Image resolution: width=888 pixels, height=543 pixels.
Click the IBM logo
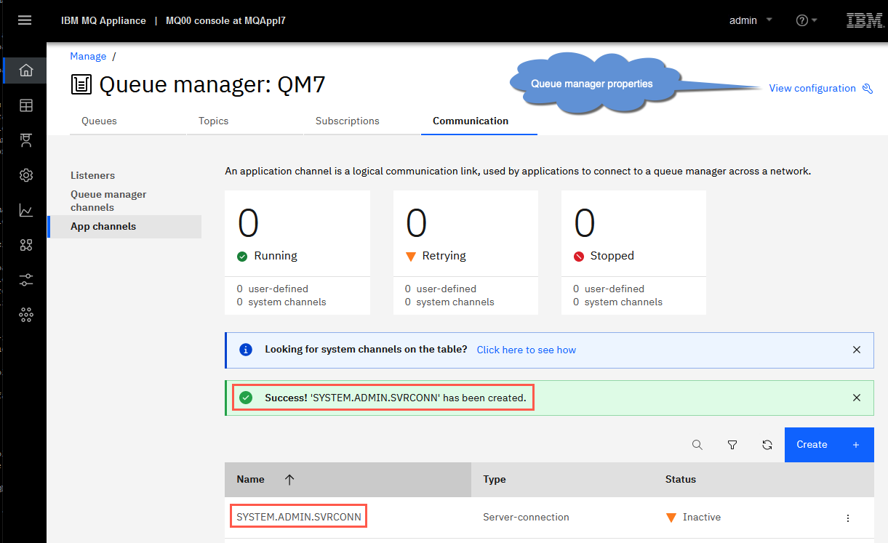[x=865, y=20]
